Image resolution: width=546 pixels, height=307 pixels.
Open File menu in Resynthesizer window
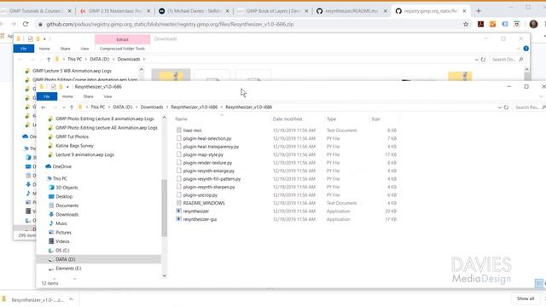[x=47, y=96]
